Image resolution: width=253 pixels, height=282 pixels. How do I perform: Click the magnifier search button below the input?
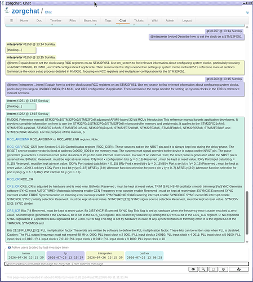pyautogui.click(x=203, y=269)
